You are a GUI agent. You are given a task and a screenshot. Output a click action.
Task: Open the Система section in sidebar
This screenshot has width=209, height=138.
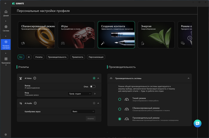[x=6, y=28]
